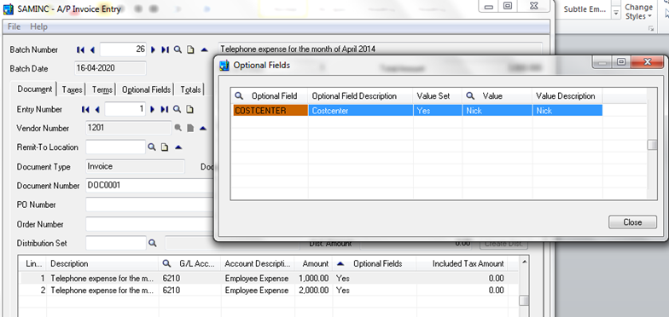669x317 pixels.
Task: Click the PO Number input field
Action: click(x=149, y=205)
